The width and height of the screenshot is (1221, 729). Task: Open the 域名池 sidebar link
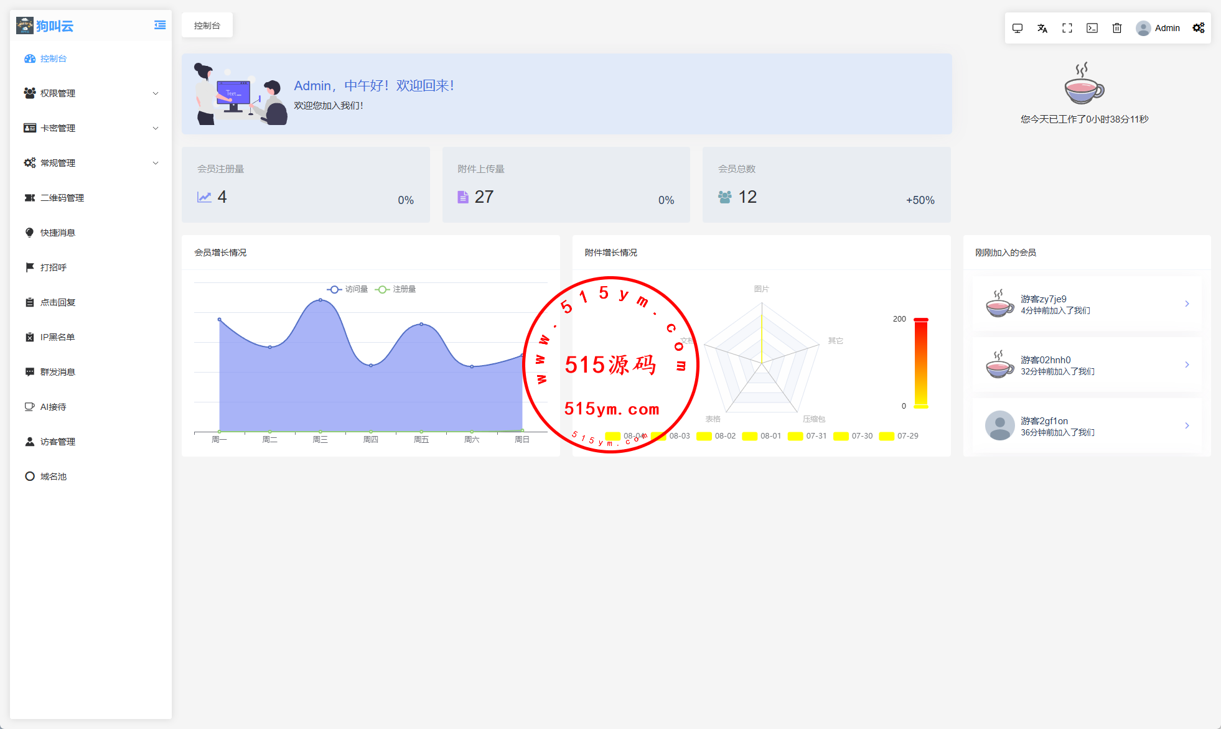coord(54,476)
